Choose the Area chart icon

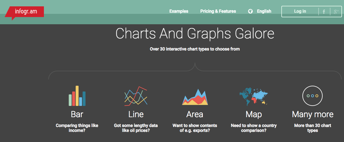tap(195, 98)
